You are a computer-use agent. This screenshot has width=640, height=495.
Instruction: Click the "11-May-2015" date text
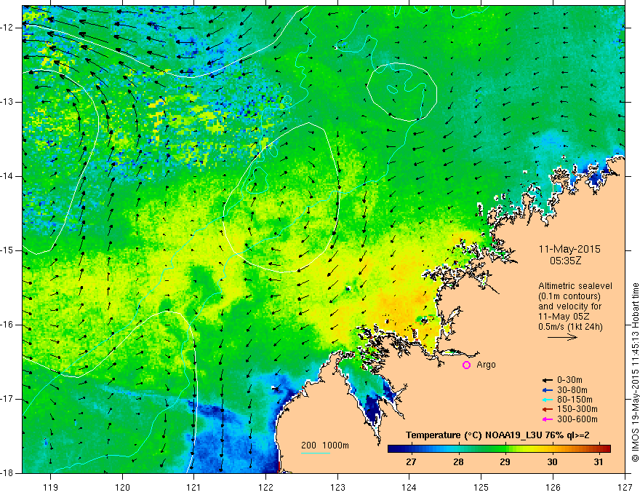[x=569, y=249]
